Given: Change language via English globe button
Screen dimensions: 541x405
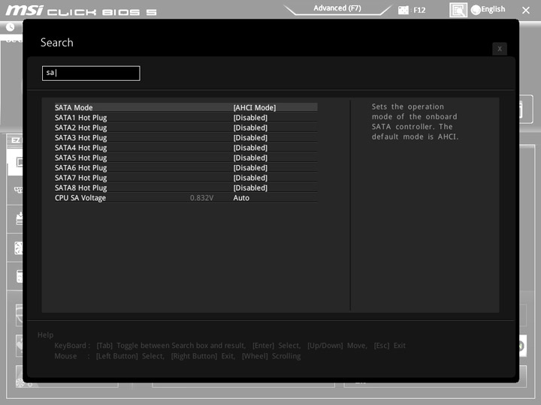Looking at the screenshot, I should tap(488, 9).
